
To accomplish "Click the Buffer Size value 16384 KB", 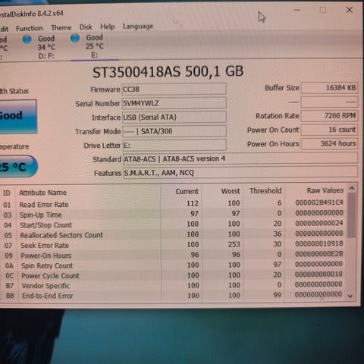I will 329,88.
